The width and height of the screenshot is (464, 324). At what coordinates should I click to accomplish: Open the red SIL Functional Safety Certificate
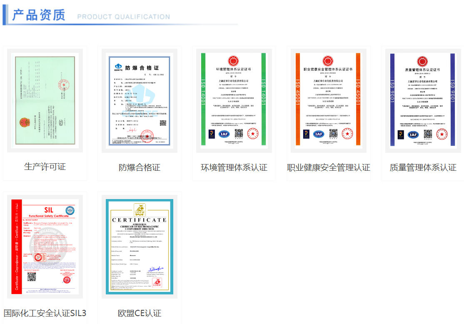[x=45, y=246]
